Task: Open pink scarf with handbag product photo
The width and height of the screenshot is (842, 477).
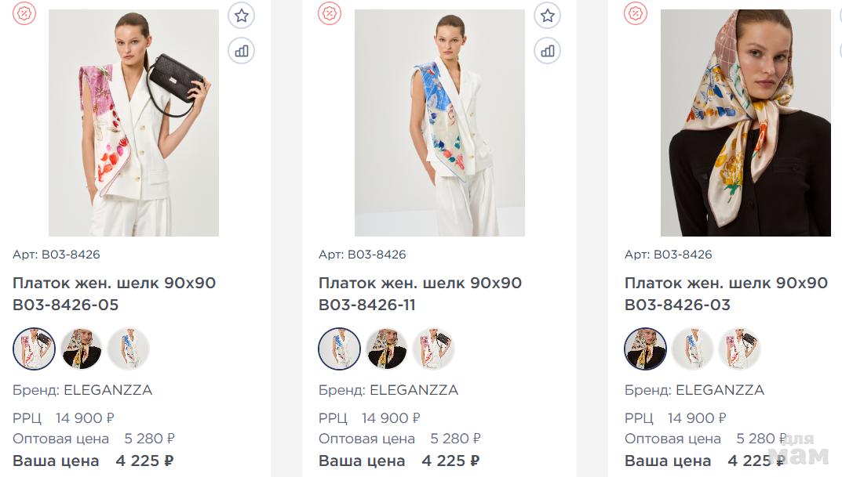Action: pyautogui.click(x=133, y=123)
